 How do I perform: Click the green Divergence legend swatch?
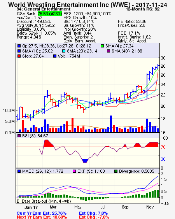116,171
